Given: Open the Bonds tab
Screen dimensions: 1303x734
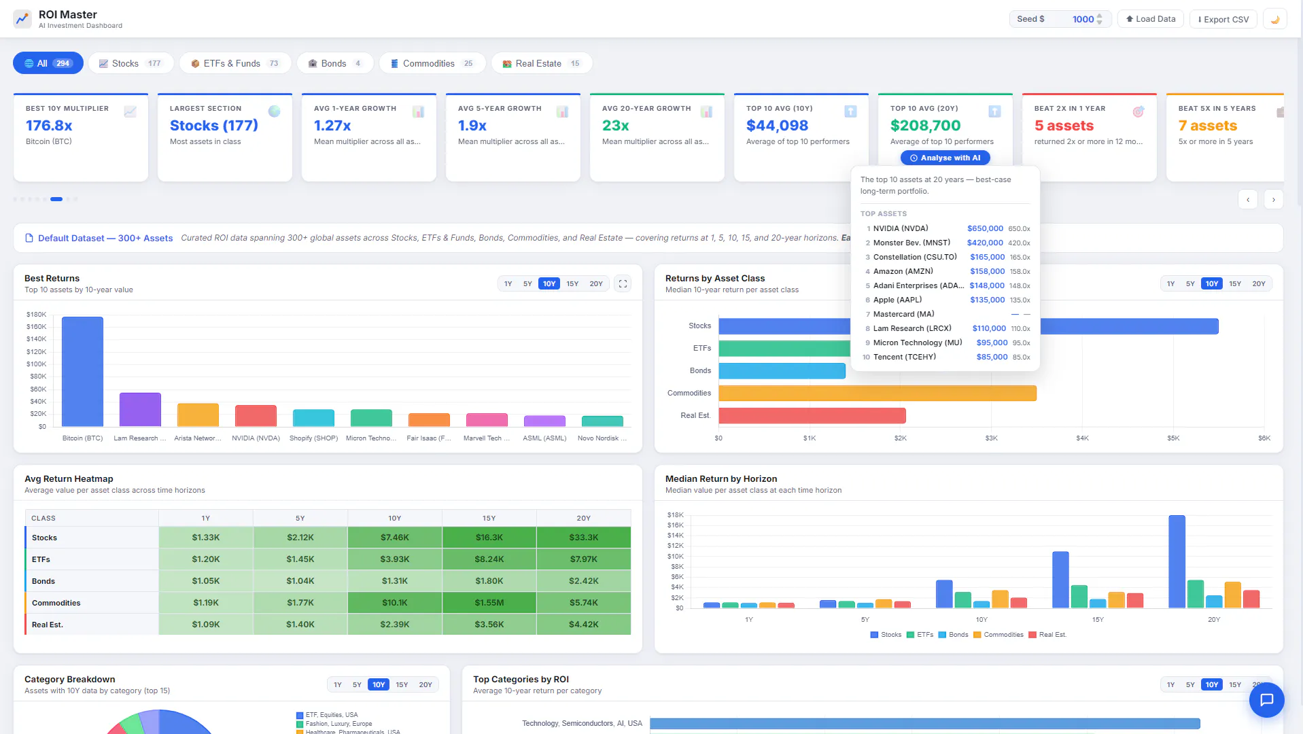Looking at the screenshot, I should tap(335, 63).
